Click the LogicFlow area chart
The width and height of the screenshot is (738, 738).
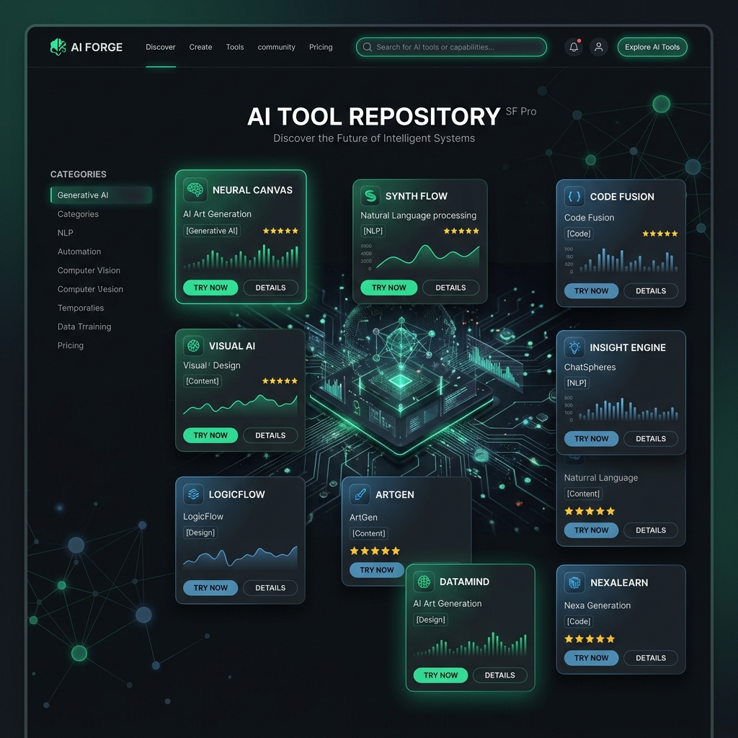(x=240, y=556)
